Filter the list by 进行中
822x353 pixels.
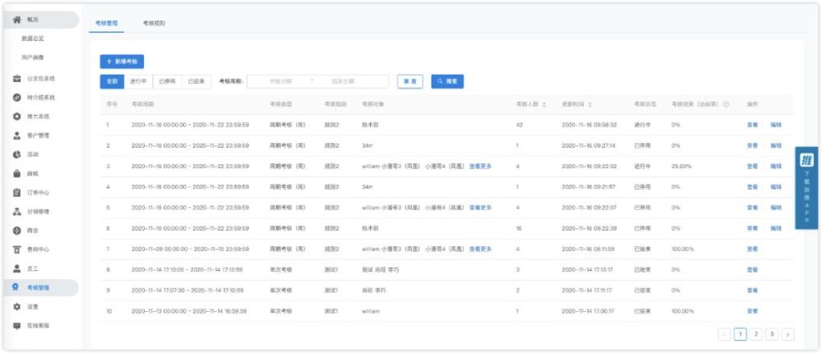click(x=138, y=82)
